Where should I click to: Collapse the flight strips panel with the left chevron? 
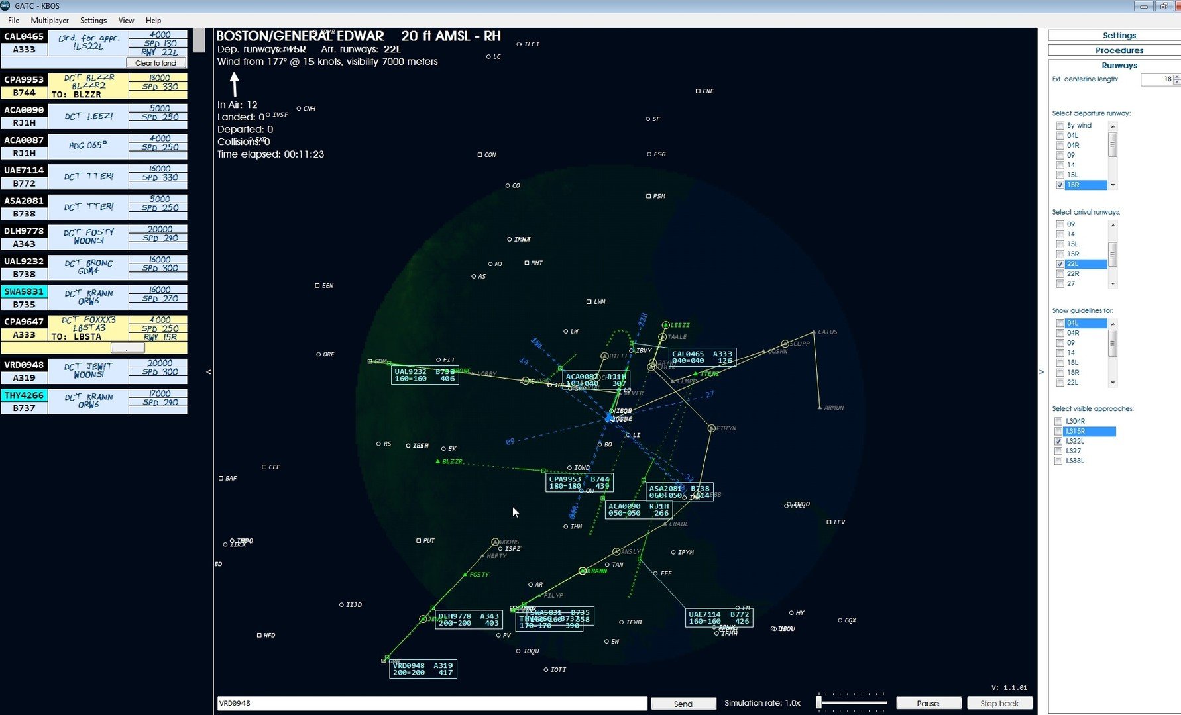[208, 373]
